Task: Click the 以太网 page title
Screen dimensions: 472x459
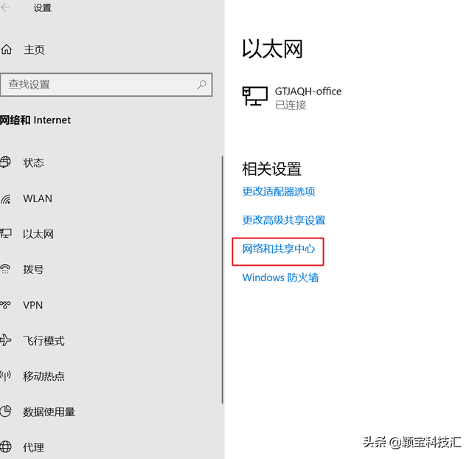Action: coord(272,49)
